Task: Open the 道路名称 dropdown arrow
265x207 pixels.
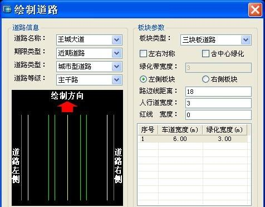Action: (117, 40)
